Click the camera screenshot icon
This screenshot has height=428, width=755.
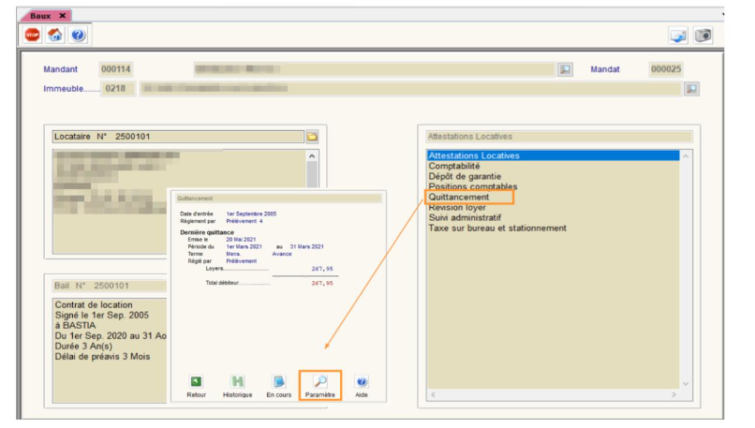point(703,35)
